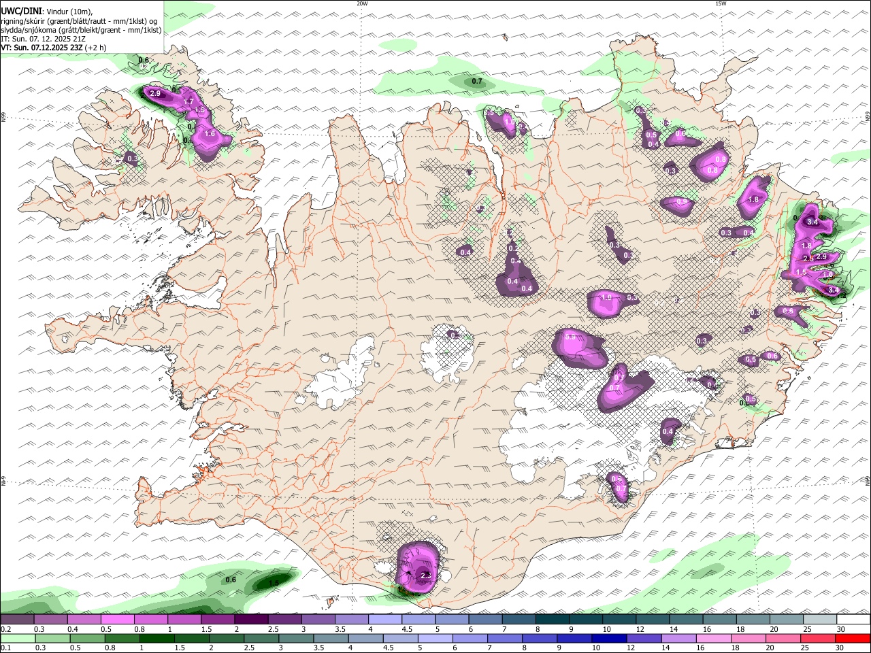This screenshot has width=871, height=653.
Task: Click the red lower swatch between 25 and 30
Action: [817, 639]
